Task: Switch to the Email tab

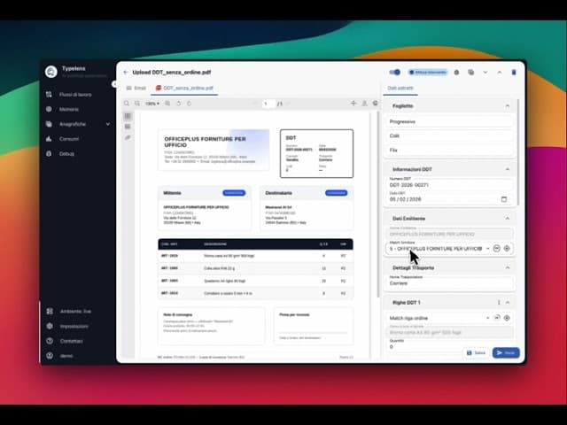Action: [136, 89]
